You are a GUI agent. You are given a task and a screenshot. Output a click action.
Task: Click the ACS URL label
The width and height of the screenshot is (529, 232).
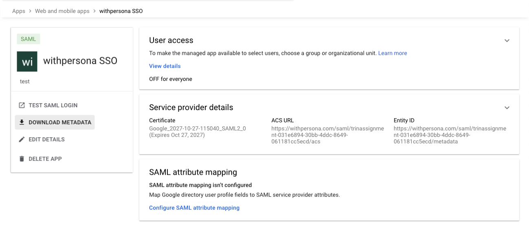[283, 120]
